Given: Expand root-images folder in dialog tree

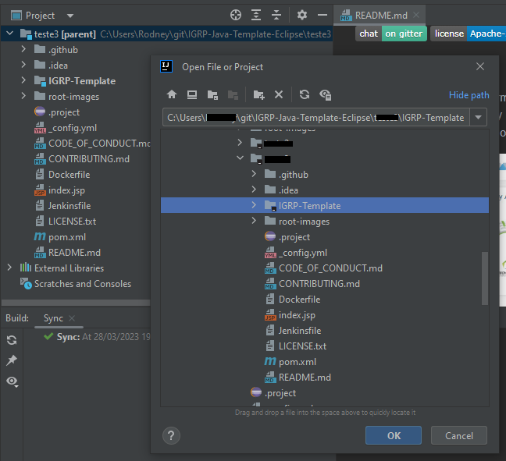Looking at the screenshot, I should [254, 221].
